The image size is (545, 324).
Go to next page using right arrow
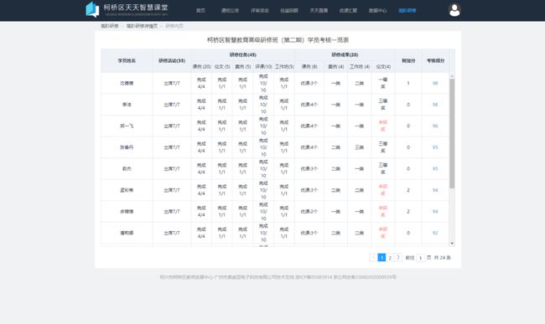pyautogui.click(x=398, y=257)
